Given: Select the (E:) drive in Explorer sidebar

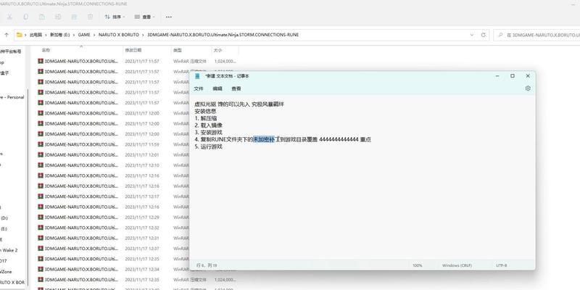Looking at the screenshot, I should [4, 229].
